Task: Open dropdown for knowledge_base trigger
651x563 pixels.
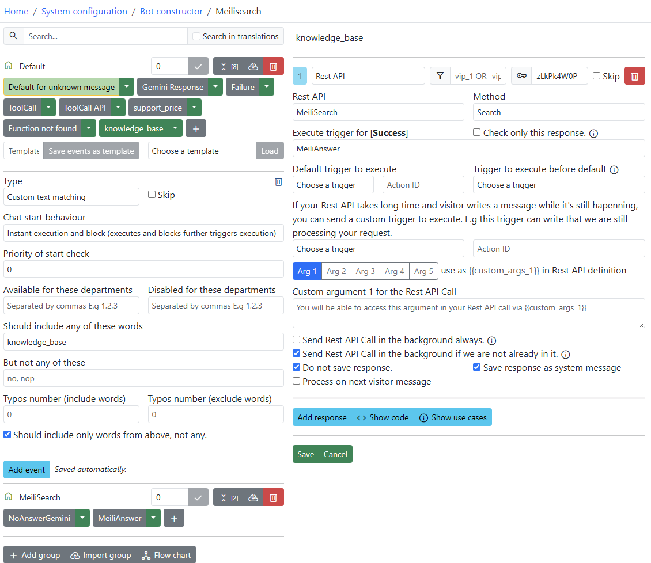Action: tap(175, 128)
